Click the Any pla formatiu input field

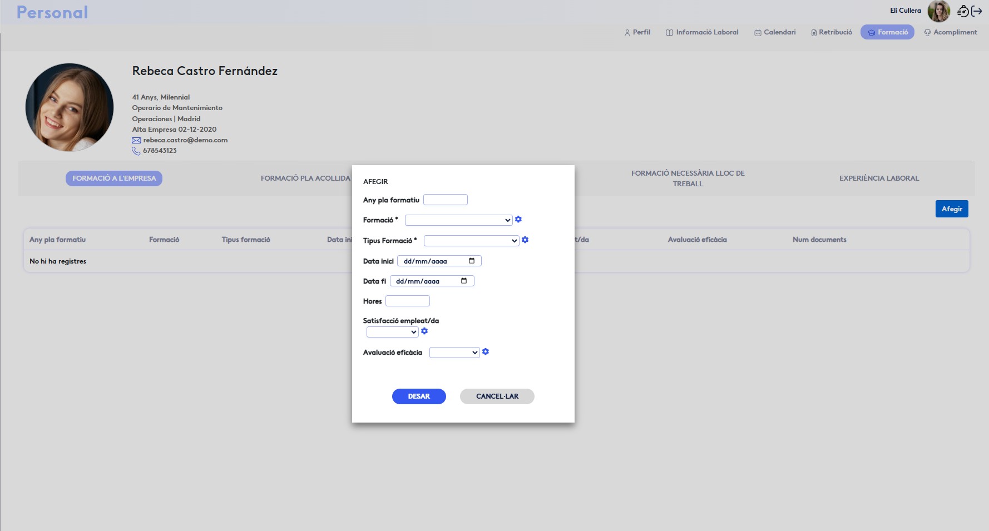445,200
